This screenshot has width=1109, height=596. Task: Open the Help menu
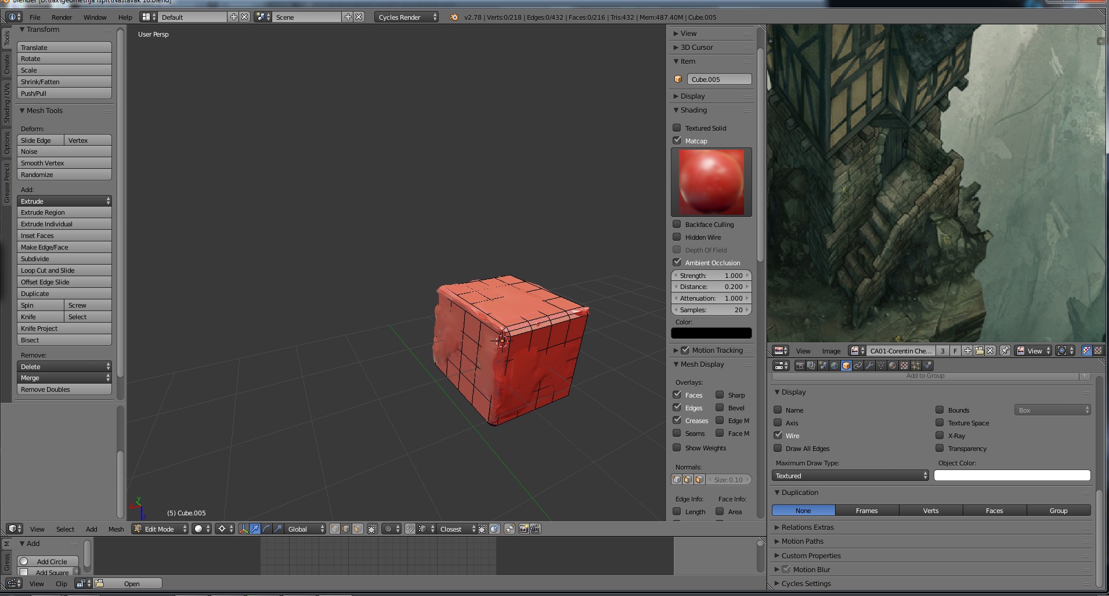[x=125, y=17]
